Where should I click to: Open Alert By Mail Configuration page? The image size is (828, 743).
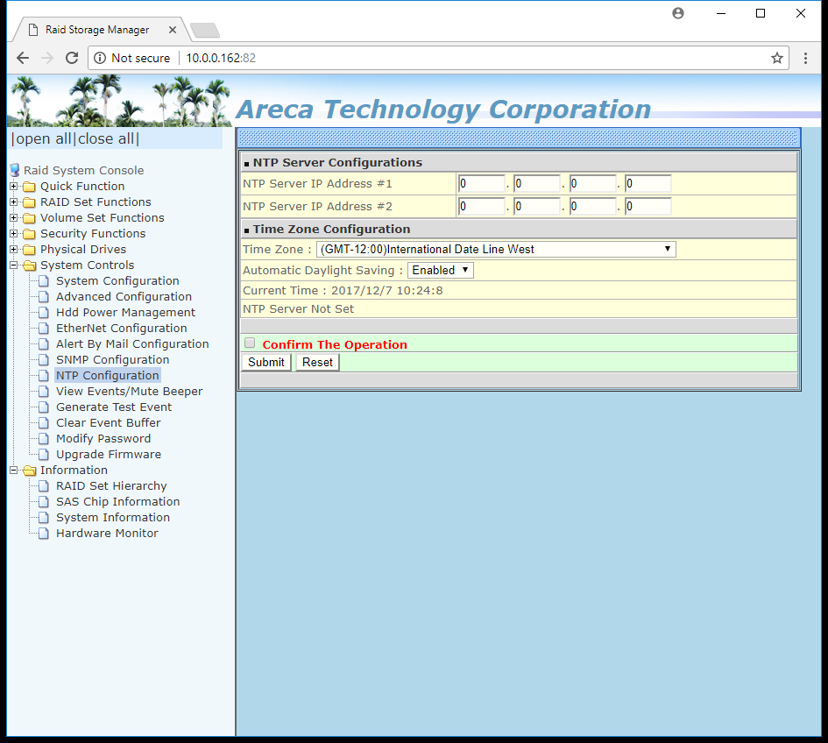click(132, 344)
